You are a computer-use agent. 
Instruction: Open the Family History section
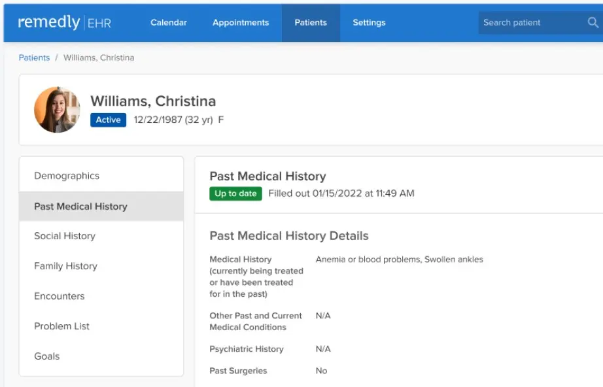pos(65,266)
